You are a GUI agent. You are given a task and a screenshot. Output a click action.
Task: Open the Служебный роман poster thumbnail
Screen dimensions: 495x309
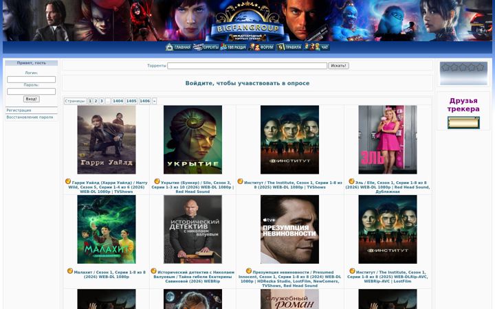(x=290, y=299)
